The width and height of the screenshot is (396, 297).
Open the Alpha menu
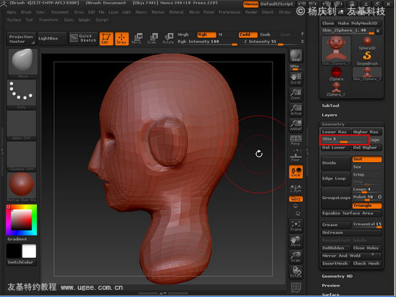(x=11, y=12)
